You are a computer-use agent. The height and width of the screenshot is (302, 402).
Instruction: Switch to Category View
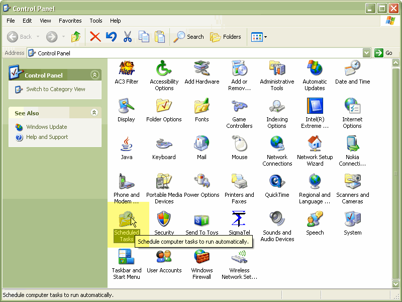pos(56,89)
